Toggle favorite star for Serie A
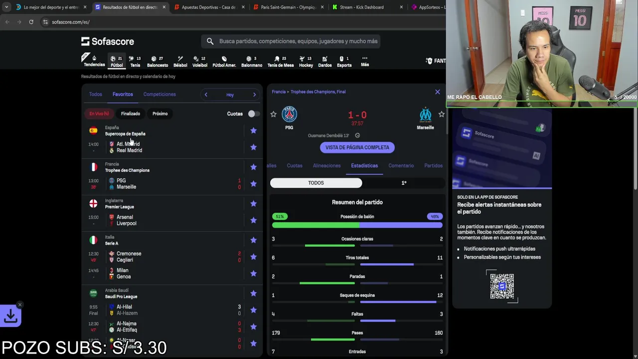 [x=253, y=240]
